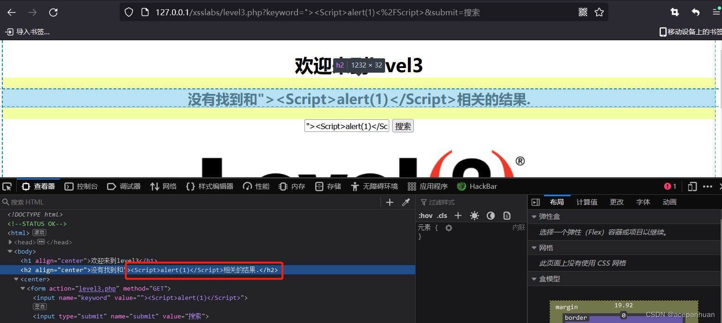Focus the 搜索 HTML search field
The width and height of the screenshot is (722, 323).
[190, 202]
